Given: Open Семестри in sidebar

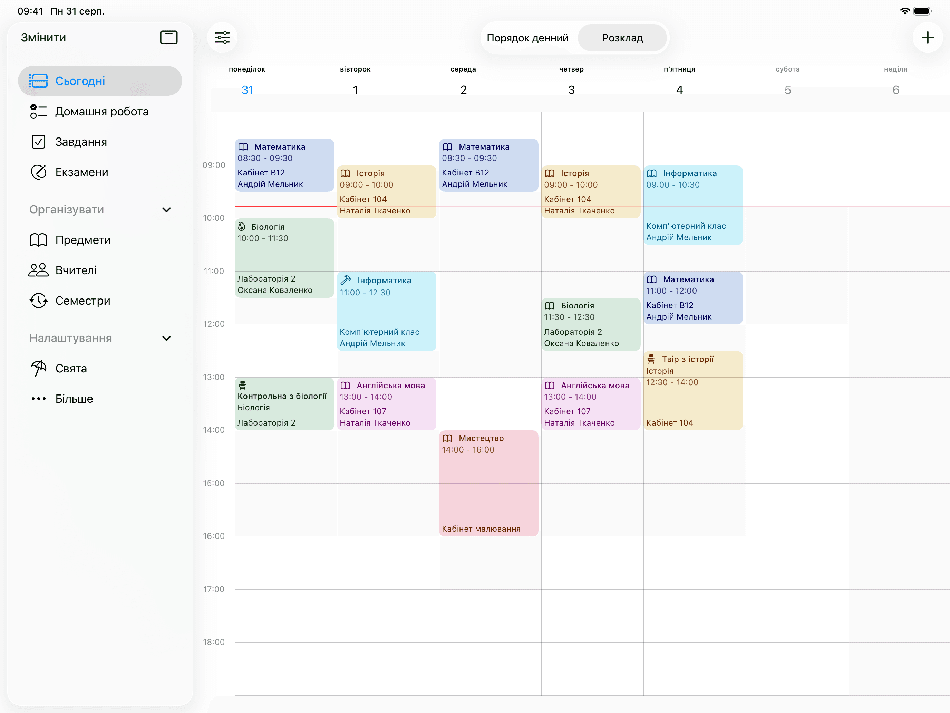Looking at the screenshot, I should [100, 301].
